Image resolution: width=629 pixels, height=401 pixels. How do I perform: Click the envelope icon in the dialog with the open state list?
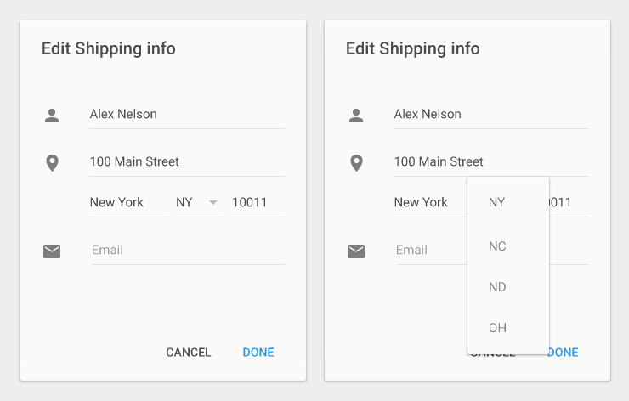(356, 251)
